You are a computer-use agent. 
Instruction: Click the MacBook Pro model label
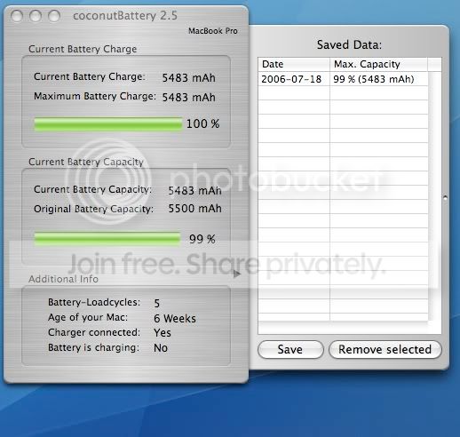tap(213, 31)
